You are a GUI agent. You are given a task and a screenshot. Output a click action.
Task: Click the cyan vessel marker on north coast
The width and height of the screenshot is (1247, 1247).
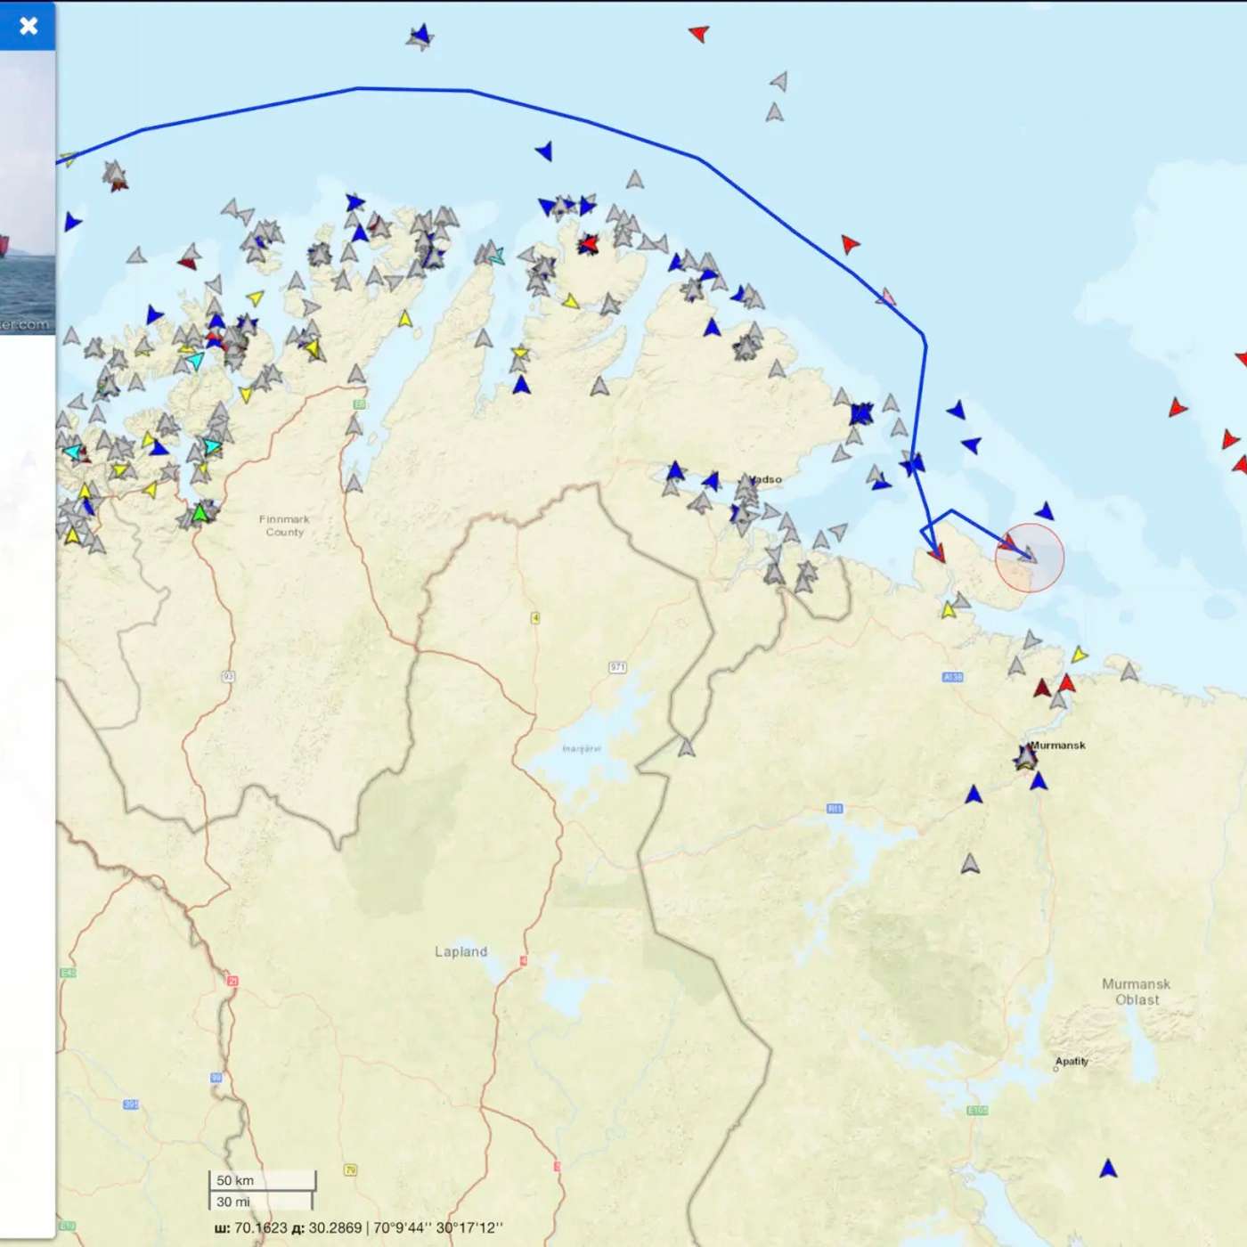tap(496, 256)
